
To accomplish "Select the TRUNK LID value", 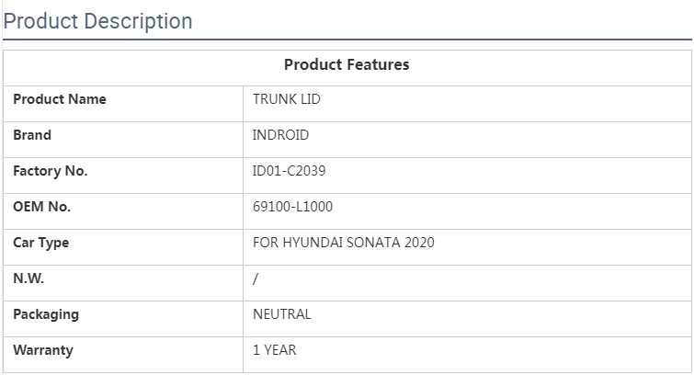I will pyautogui.click(x=287, y=99).
